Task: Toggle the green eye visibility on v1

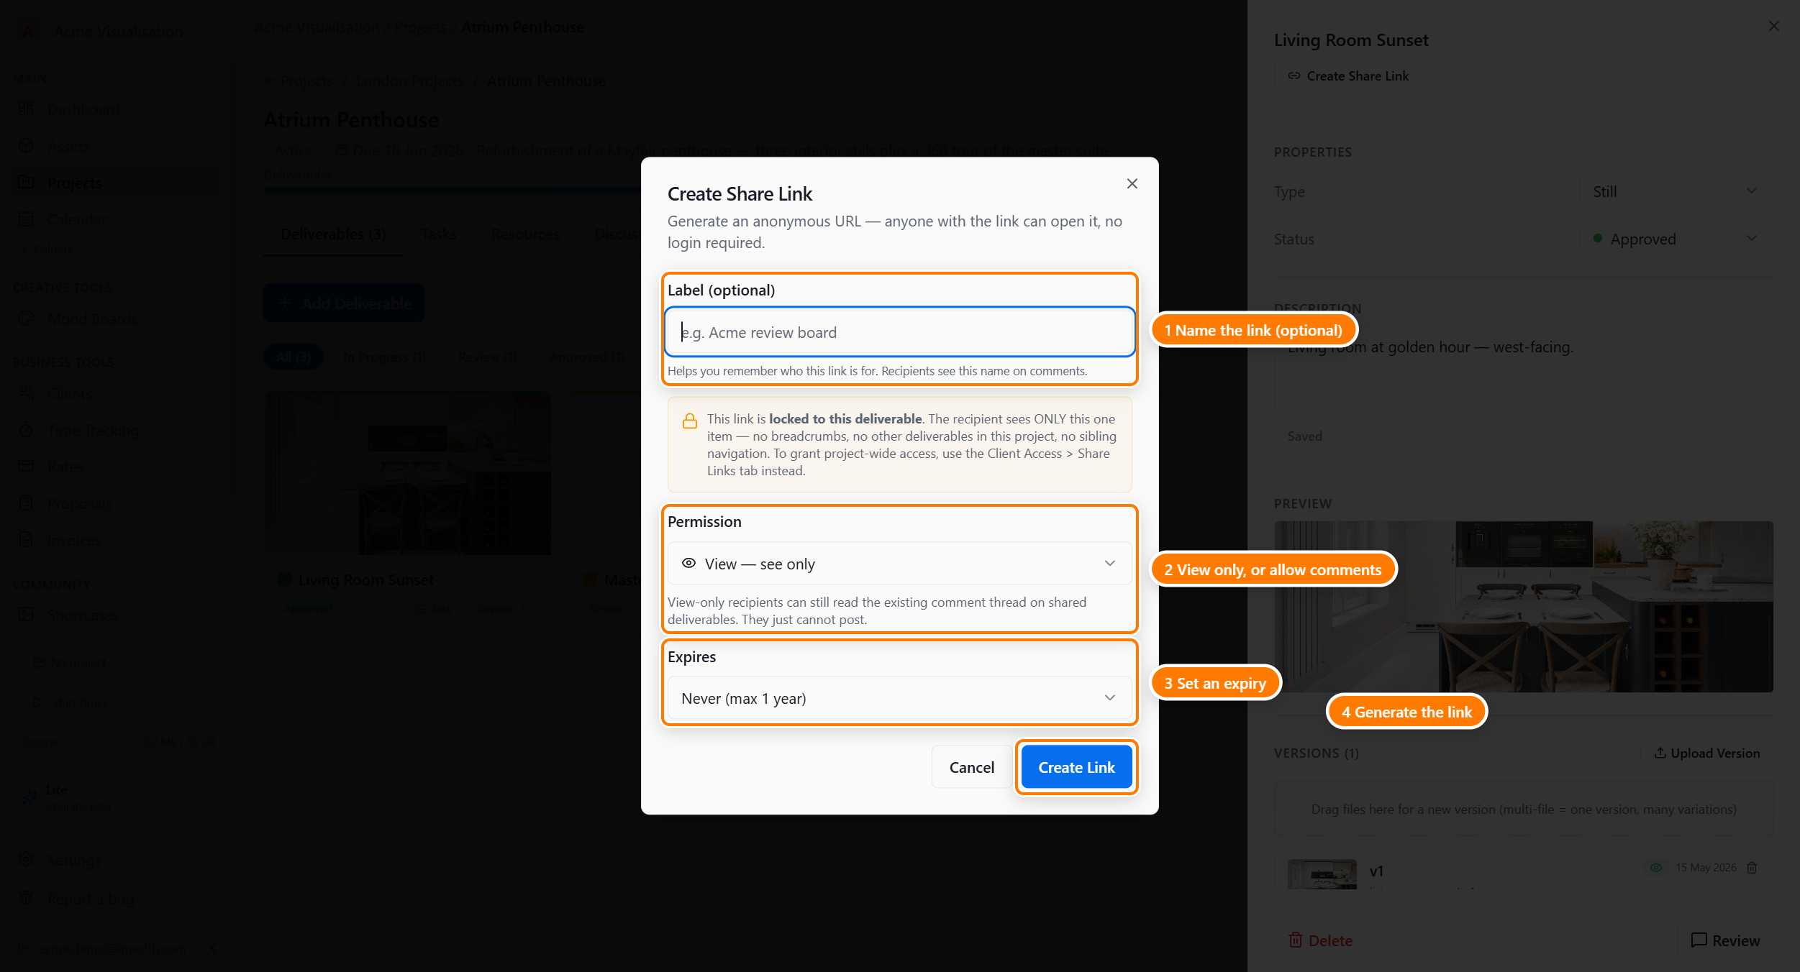Action: (1655, 868)
